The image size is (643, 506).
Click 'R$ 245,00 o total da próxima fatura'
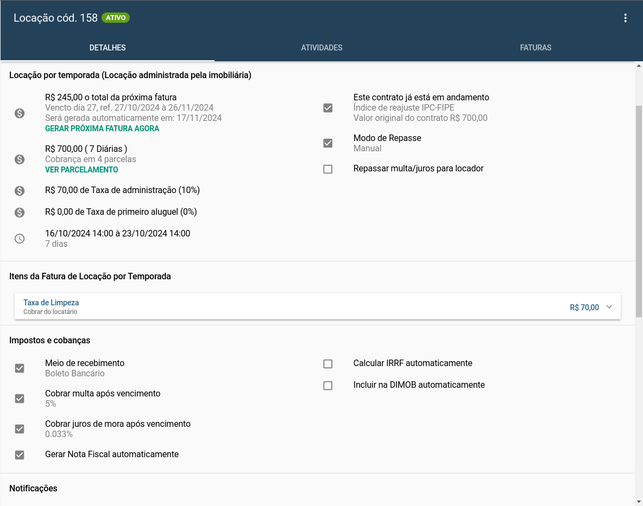click(111, 98)
